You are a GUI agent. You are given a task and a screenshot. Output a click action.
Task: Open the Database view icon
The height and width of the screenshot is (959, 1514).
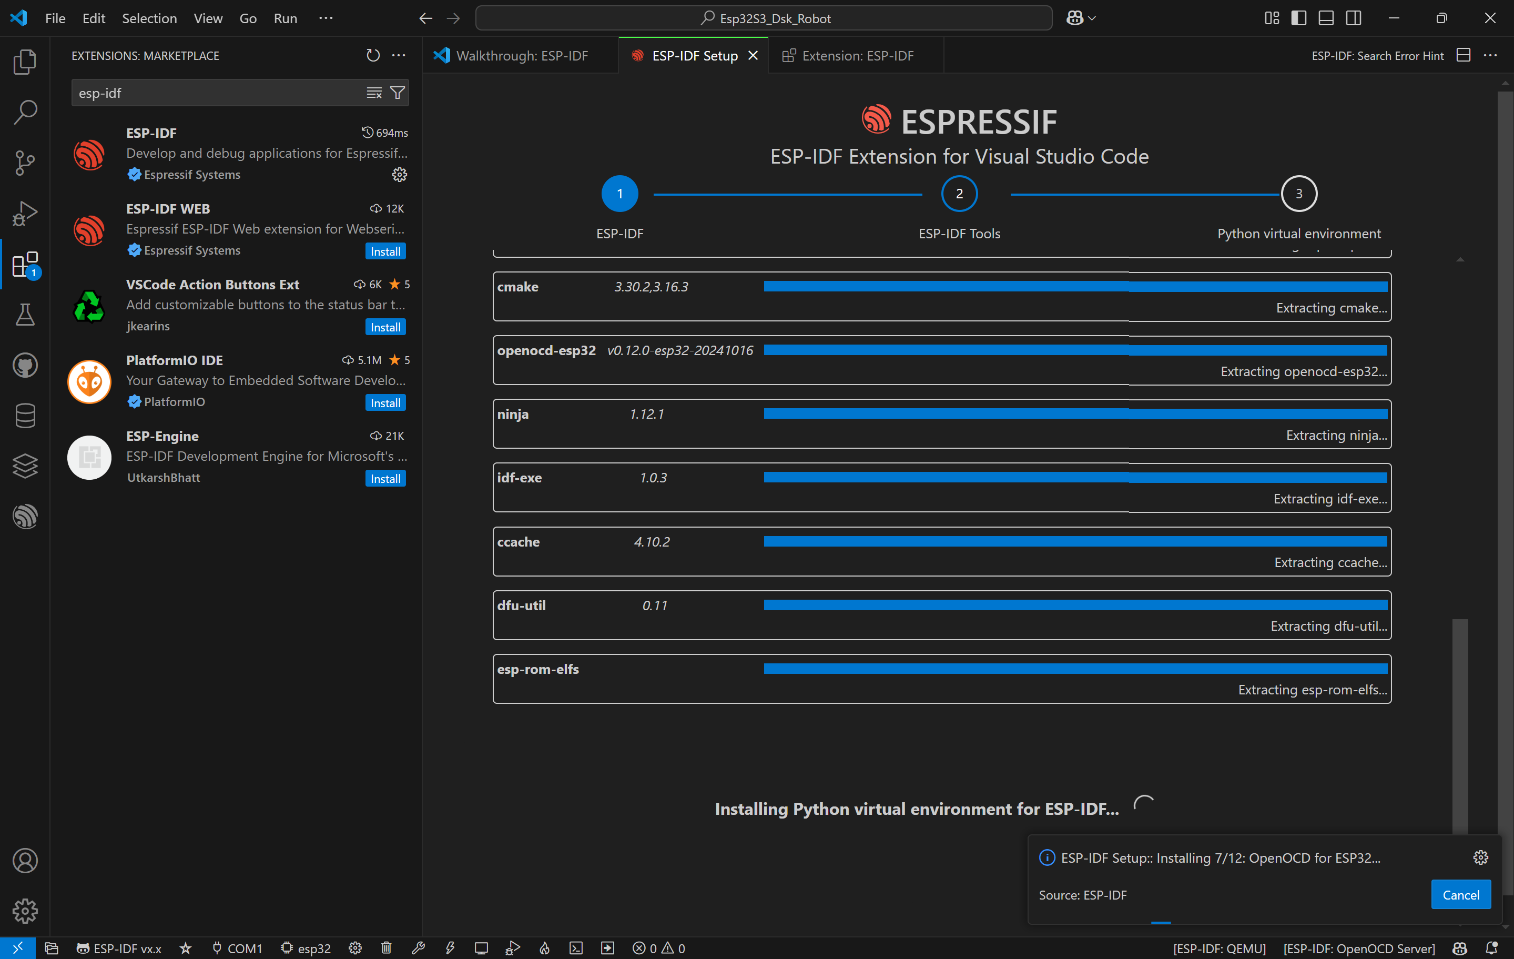tap(25, 416)
